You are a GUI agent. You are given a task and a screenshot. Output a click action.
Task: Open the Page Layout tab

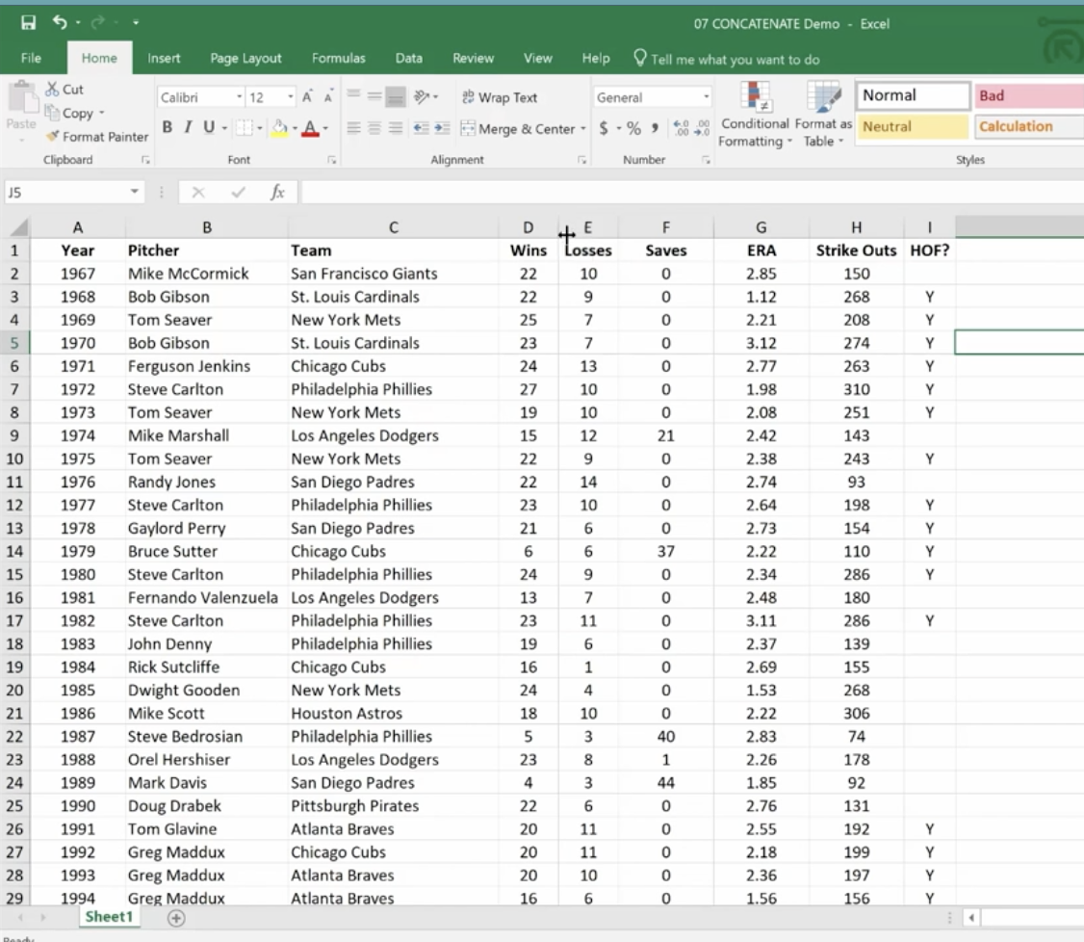coord(246,58)
